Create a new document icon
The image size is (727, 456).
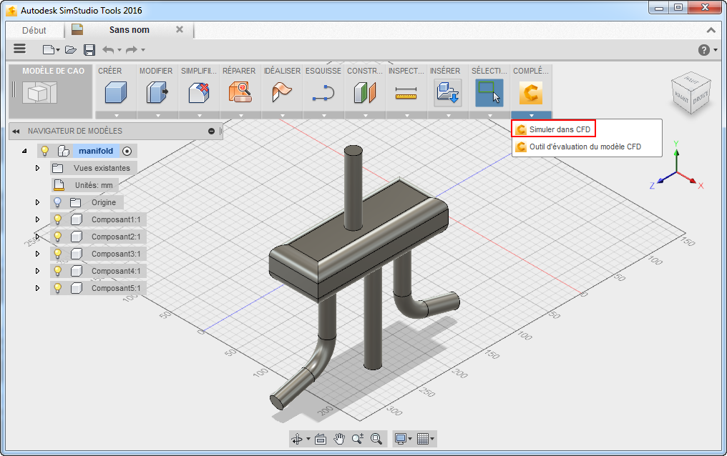pos(48,49)
